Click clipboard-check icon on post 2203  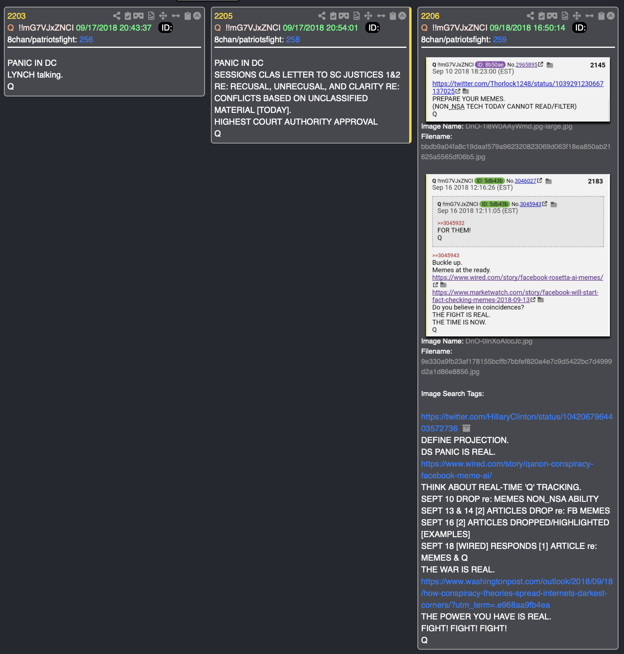128,16
